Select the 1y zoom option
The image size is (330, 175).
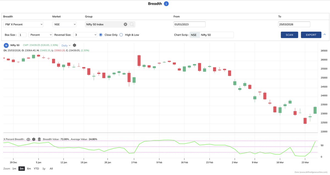point(43,168)
